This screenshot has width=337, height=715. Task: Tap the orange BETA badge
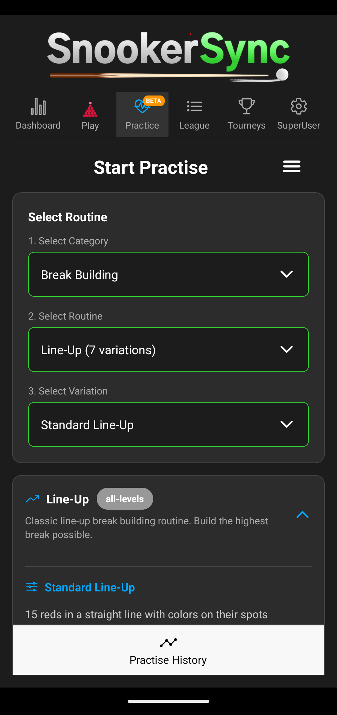[154, 101]
